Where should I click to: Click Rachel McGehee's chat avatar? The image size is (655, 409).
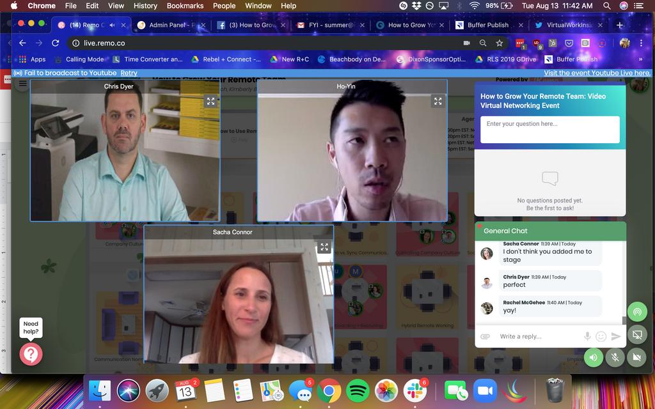[x=487, y=309]
